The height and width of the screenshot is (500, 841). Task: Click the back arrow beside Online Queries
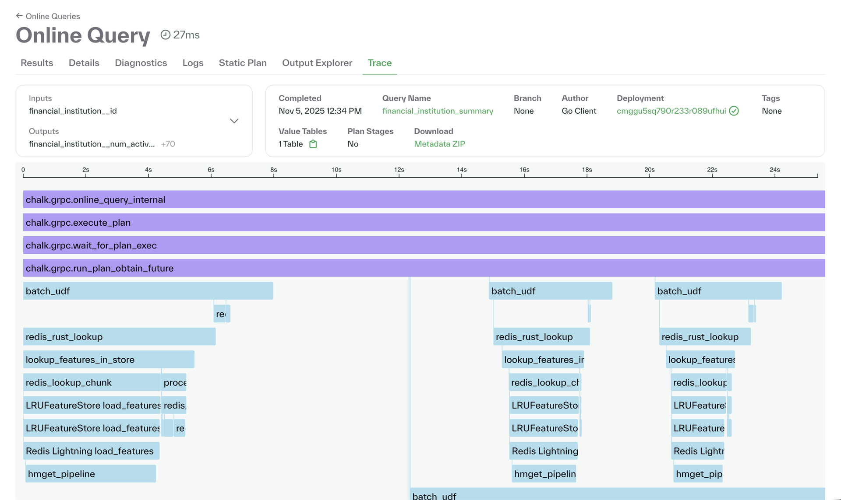(x=19, y=16)
